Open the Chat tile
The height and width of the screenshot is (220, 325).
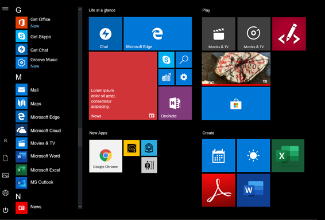[106, 34]
